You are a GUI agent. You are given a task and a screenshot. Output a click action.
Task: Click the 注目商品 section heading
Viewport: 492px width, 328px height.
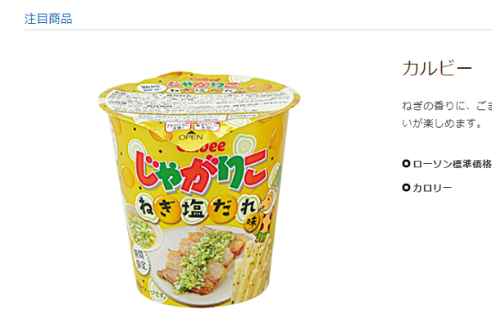(48, 19)
